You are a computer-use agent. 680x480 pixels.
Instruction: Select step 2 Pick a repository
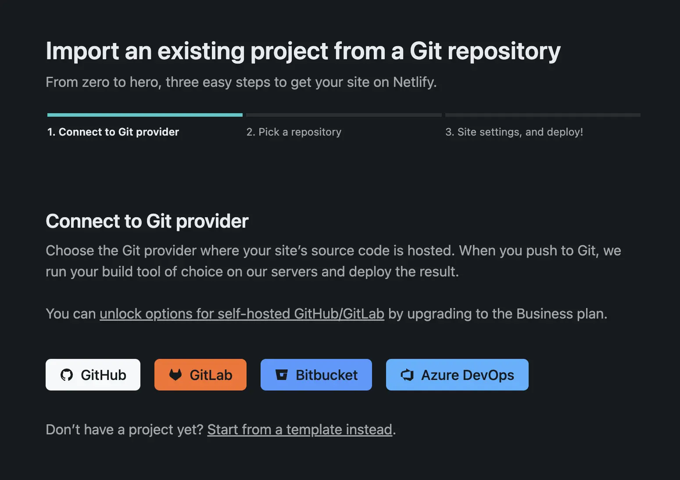293,132
